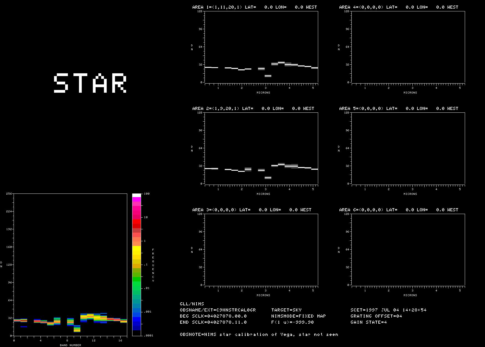This screenshot has width=485, height=347.
Task: Select the empty AREA 3 plot
Action: click(261, 250)
